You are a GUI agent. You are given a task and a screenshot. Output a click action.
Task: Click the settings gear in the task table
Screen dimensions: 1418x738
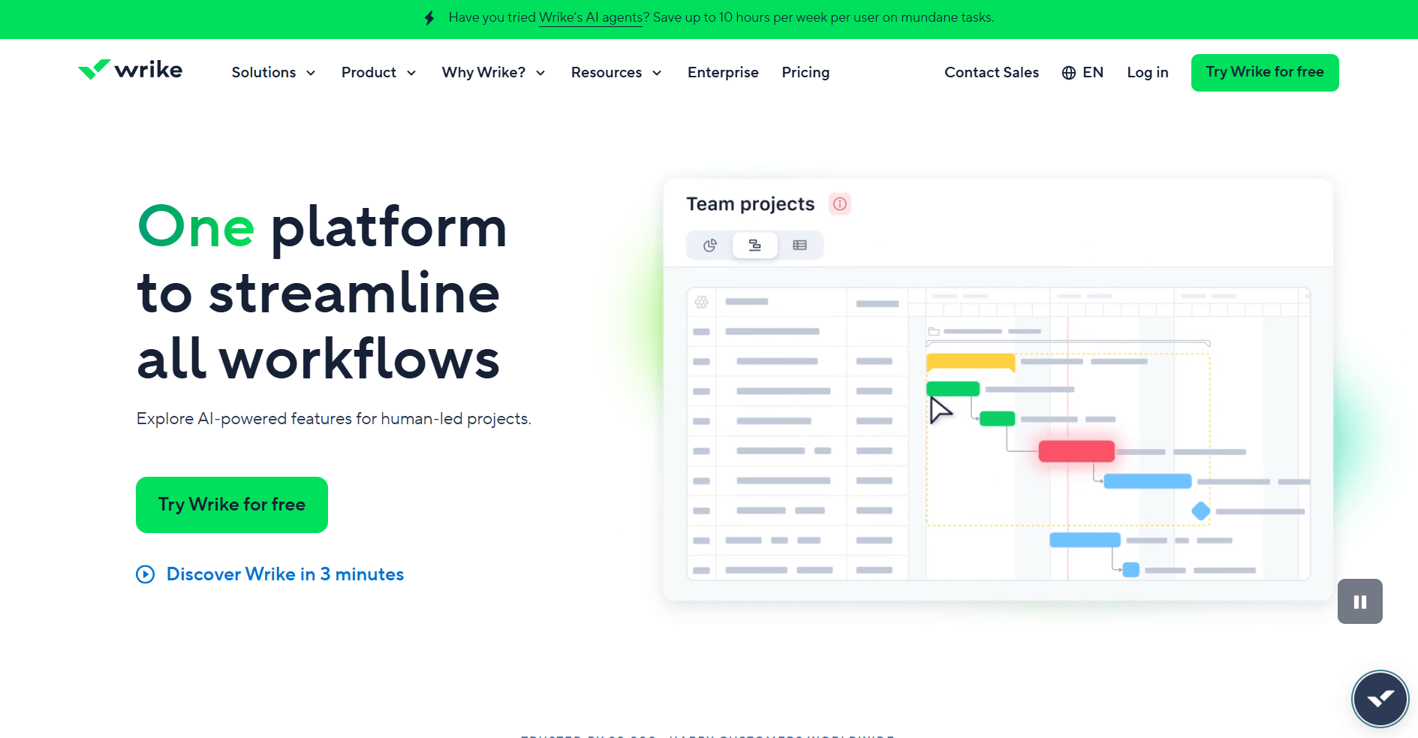click(x=701, y=302)
